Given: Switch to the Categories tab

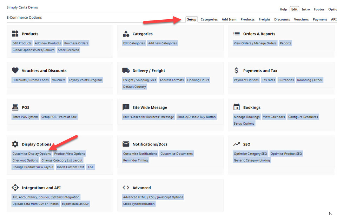Looking at the screenshot, I should coord(209,19).
